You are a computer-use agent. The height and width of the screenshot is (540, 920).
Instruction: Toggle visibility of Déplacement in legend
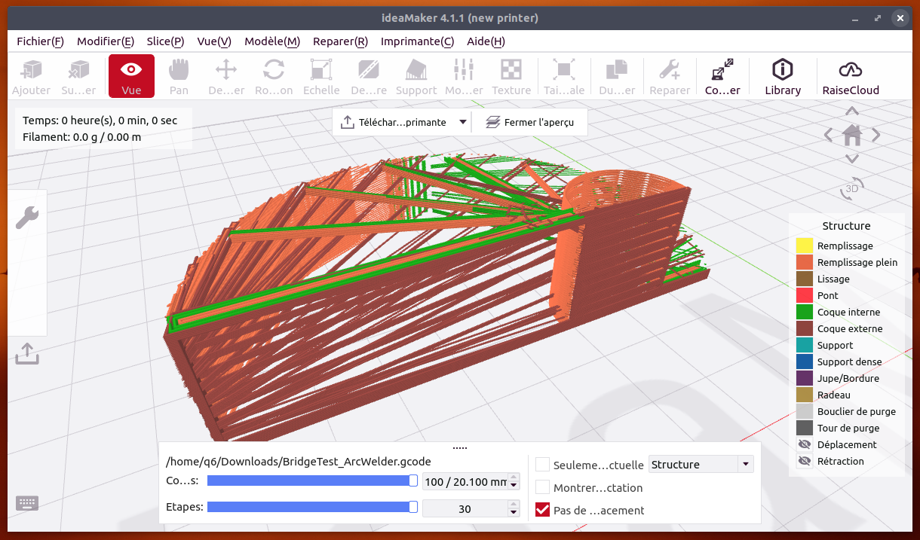coord(805,444)
